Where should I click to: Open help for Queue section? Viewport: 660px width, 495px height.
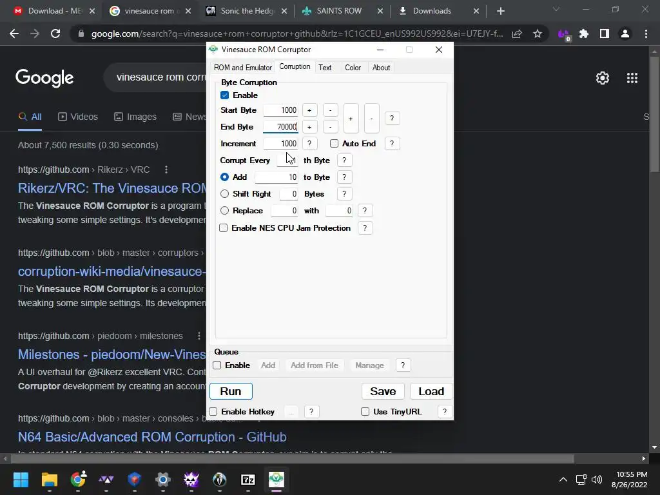[x=403, y=365]
